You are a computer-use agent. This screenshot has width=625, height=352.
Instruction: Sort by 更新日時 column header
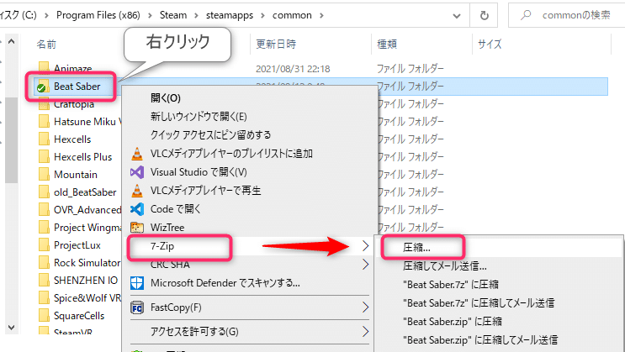coord(276,45)
